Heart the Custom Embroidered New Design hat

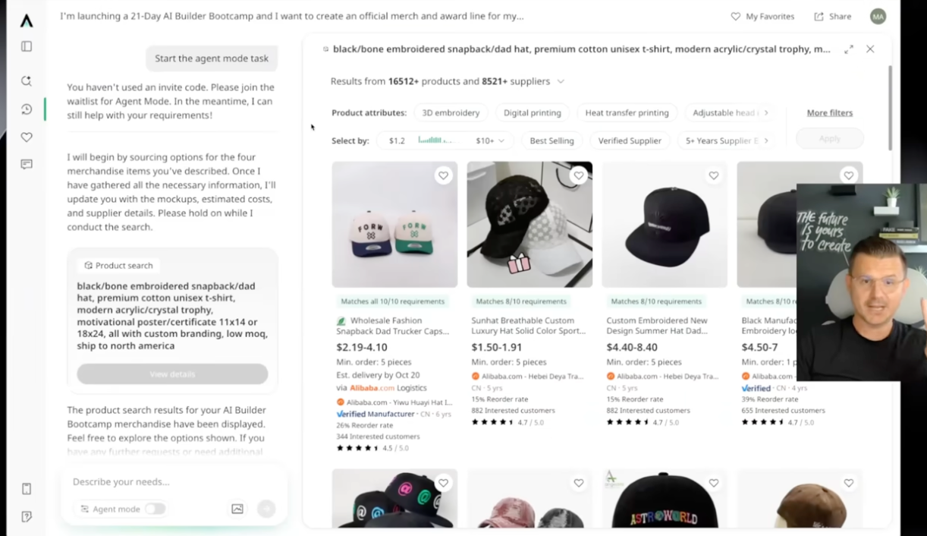(713, 175)
